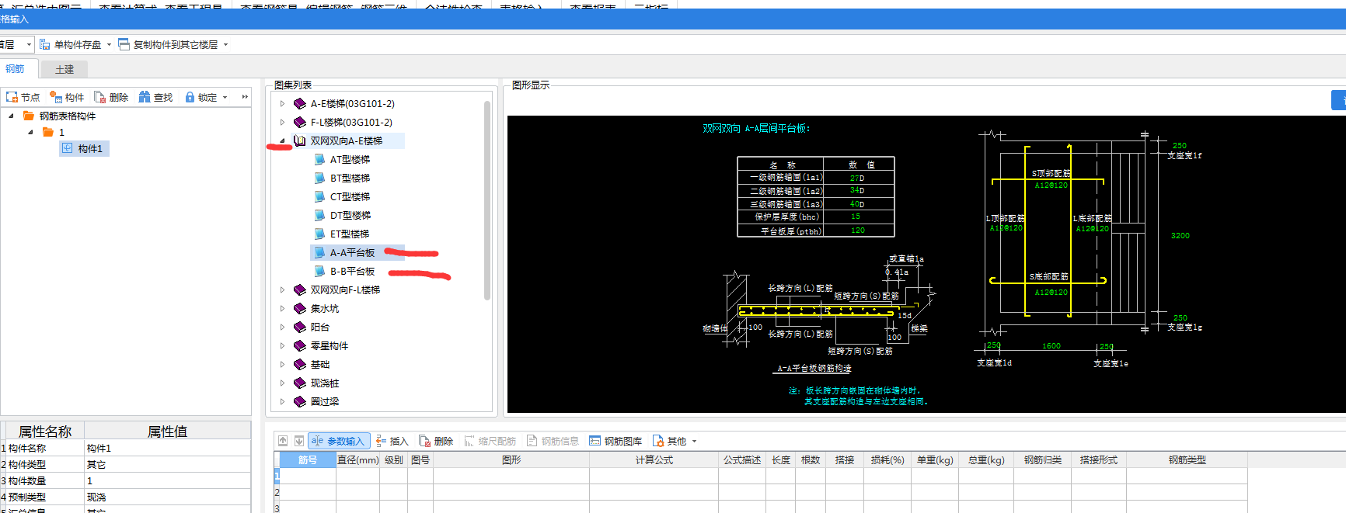Click the 阳台 book icon
1346x513 pixels.
click(x=300, y=327)
